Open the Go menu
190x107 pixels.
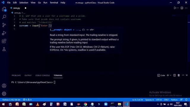[x=39, y=3]
